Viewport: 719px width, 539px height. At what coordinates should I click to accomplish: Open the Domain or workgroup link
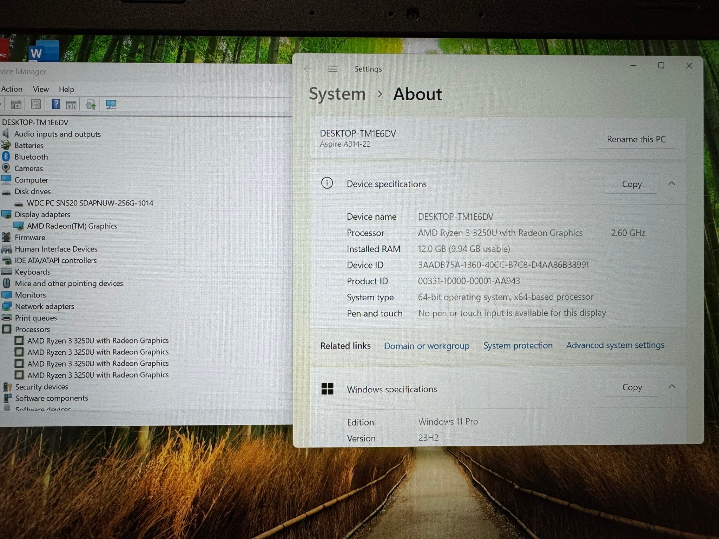(x=427, y=346)
